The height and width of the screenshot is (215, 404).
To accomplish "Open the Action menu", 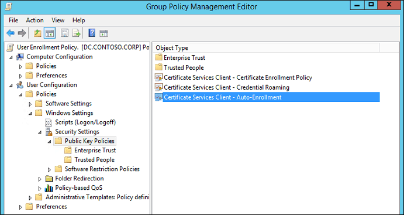I will click(x=34, y=20).
